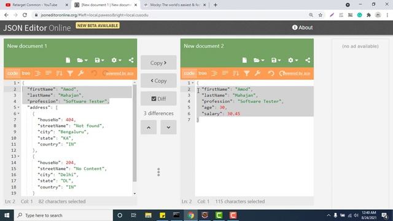Image resolution: width=393 pixels, height=221 pixels.
Task: Format JSON in the left panel
Action: pyautogui.click(x=38, y=73)
